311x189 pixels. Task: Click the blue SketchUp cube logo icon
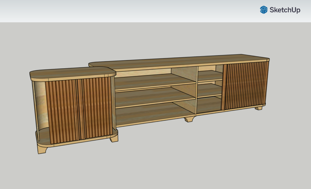pos(263,10)
